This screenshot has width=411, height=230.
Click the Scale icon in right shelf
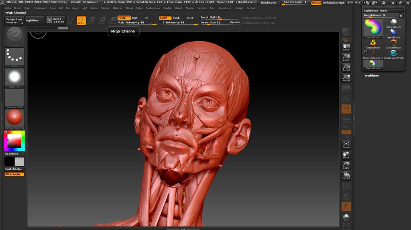pos(346,165)
